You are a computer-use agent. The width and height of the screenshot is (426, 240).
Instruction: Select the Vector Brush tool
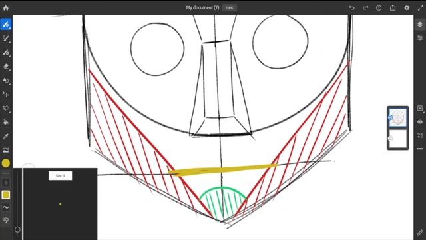coord(6,53)
